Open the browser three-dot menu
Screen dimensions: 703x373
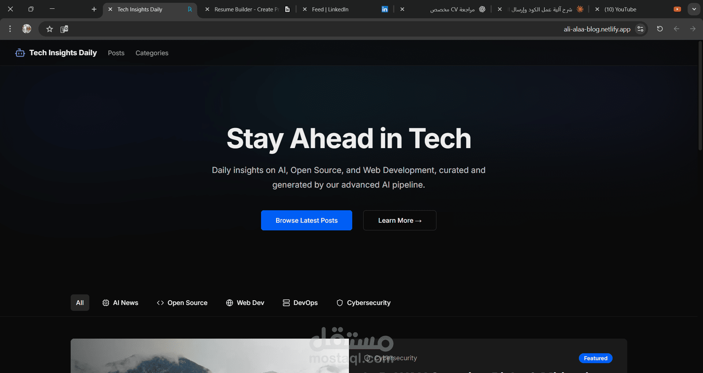[10, 29]
